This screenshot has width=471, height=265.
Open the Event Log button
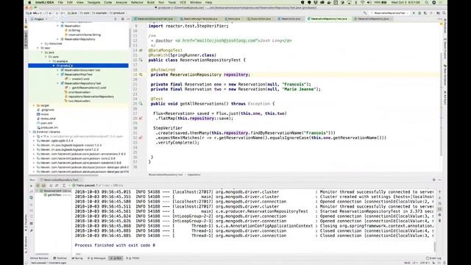[x=433, y=258]
